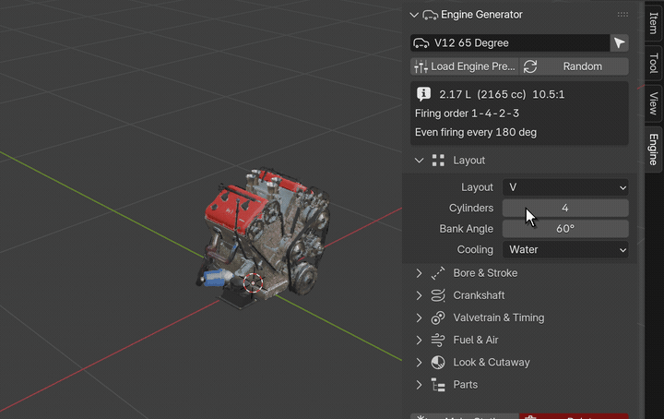Expand the Valvetrain & Timing section

point(419,317)
